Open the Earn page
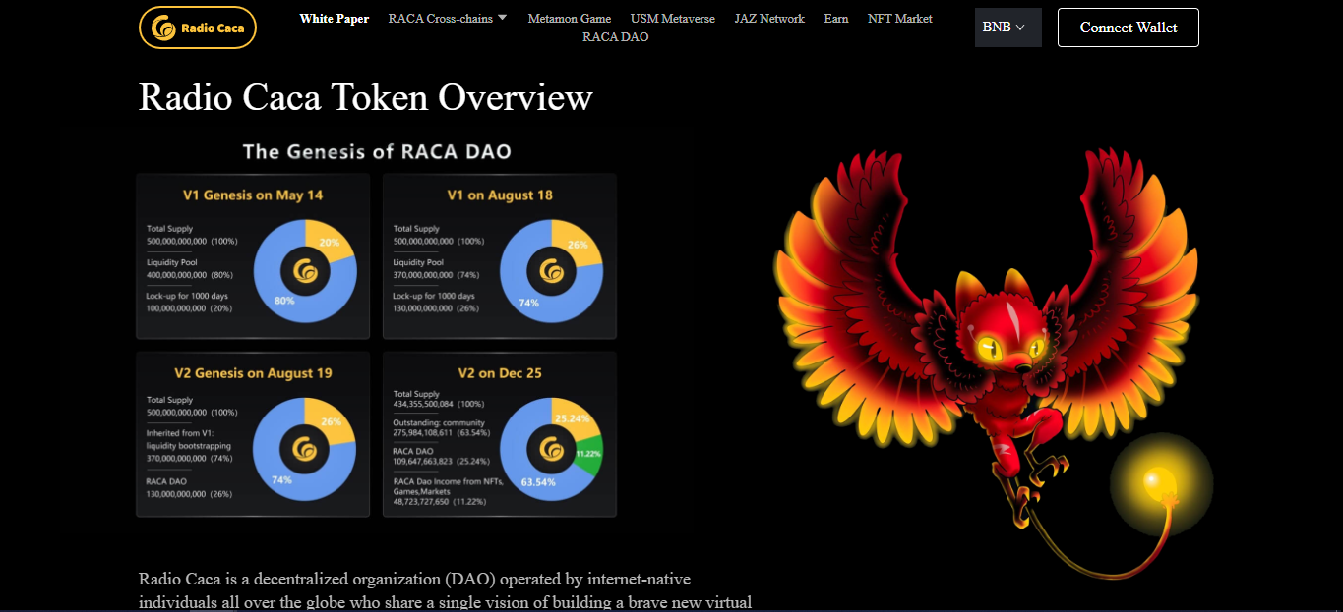 coord(836,19)
